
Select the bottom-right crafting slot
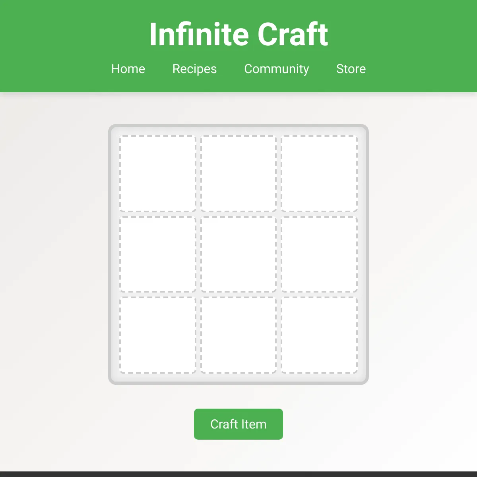coord(319,335)
